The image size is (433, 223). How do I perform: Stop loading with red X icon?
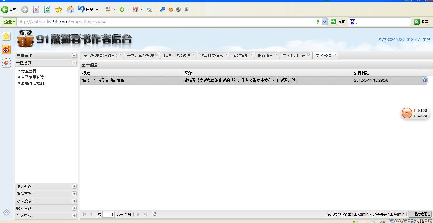pyautogui.click(x=36, y=10)
